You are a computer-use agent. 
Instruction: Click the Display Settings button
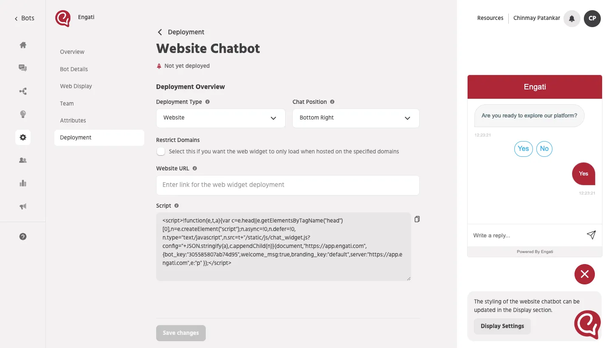(502, 326)
